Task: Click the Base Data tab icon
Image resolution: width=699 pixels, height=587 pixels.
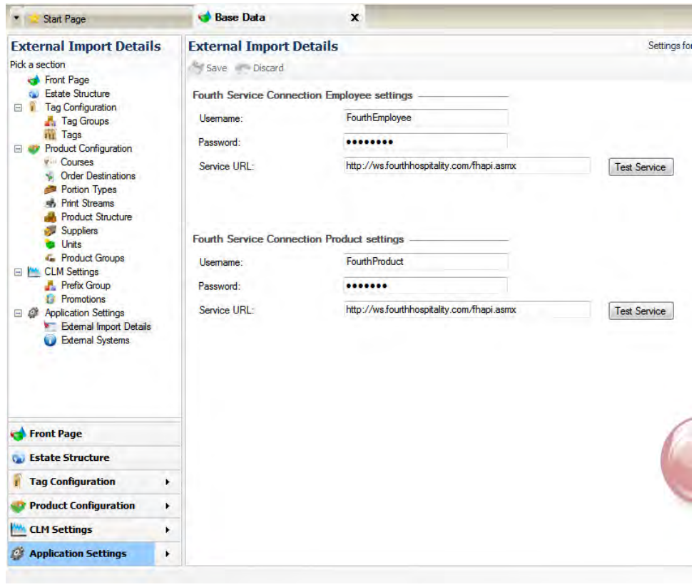Action: [205, 17]
